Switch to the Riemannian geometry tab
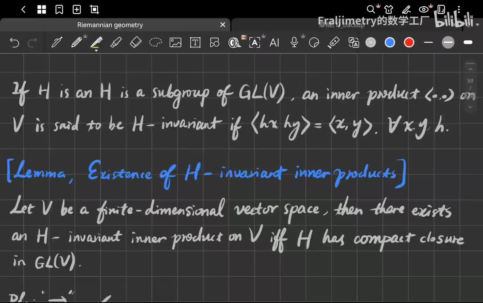The width and height of the screenshot is (483, 303). [x=110, y=25]
